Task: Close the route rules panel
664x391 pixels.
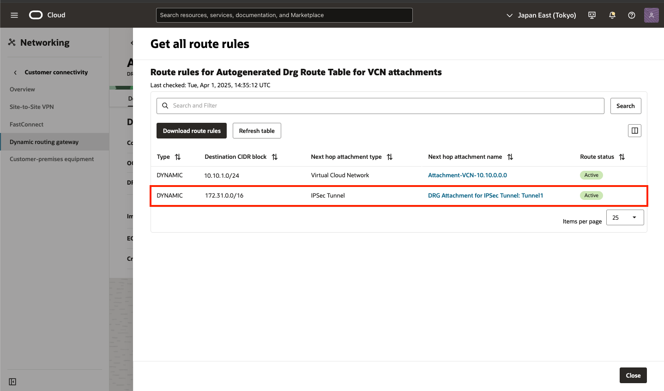Action: (x=633, y=375)
